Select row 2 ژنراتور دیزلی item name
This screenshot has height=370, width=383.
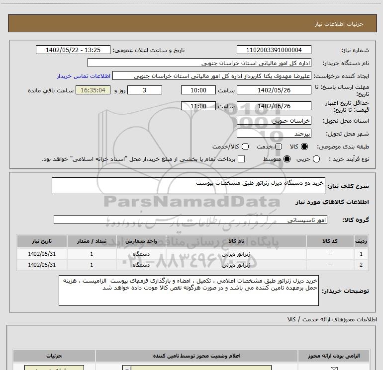(236, 265)
